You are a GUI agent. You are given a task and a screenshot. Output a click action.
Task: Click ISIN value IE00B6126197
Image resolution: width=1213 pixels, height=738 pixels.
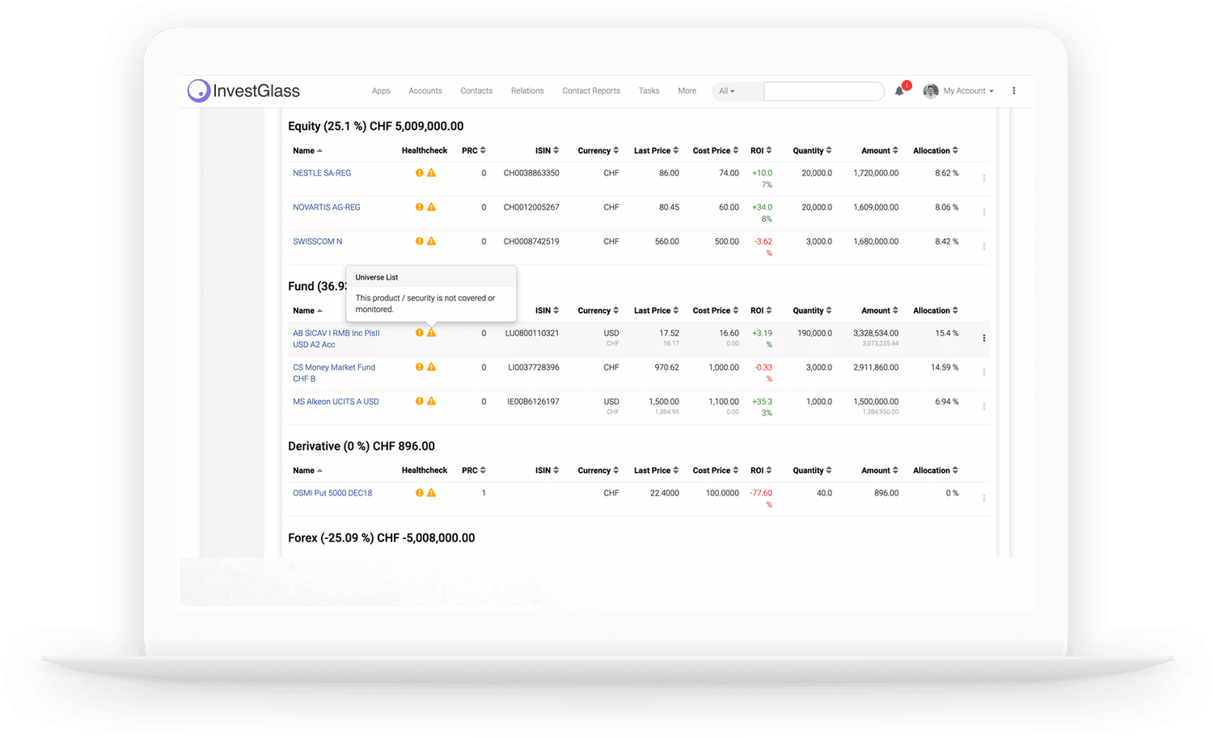[x=533, y=401]
